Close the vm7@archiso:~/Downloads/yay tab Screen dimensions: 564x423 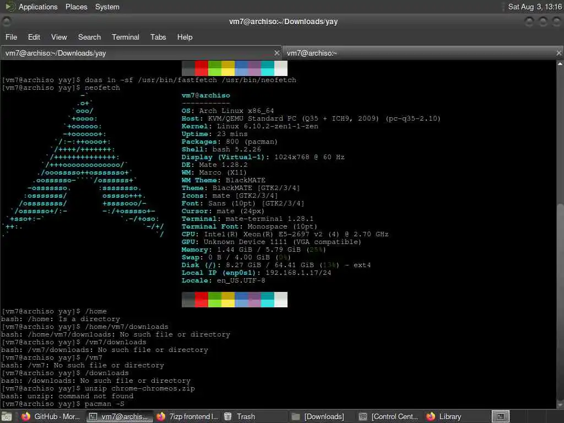pyautogui.click(x=276, y=53)
